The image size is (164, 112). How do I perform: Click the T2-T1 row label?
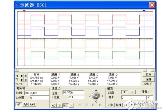(x=19, y=84)
